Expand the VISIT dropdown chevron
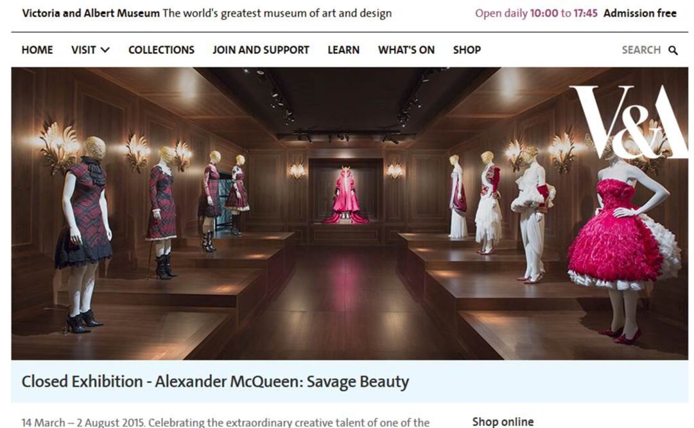The width and height of the screenshot is (694, 428). click(x=105, y=50)
